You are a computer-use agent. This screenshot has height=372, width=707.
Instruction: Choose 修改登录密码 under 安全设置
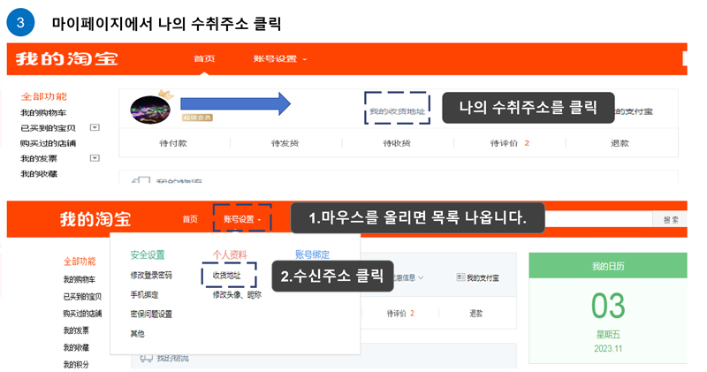pos(151,276)
